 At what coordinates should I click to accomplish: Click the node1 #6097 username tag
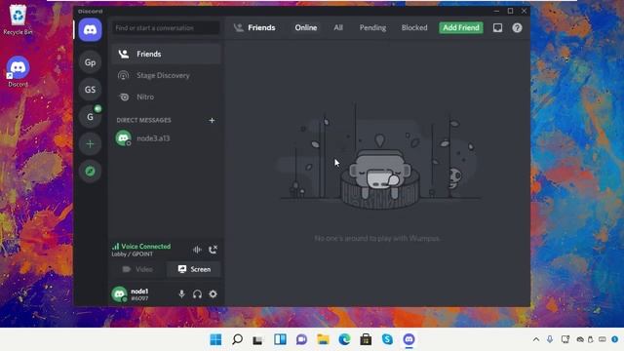(139, 294)
